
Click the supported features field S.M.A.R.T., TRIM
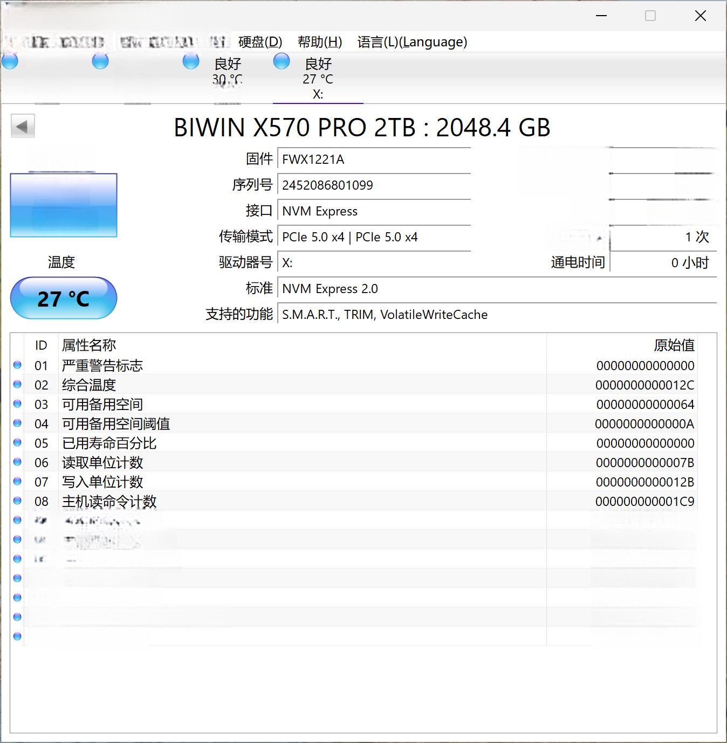pyautogui.click(x=497, y=315)
